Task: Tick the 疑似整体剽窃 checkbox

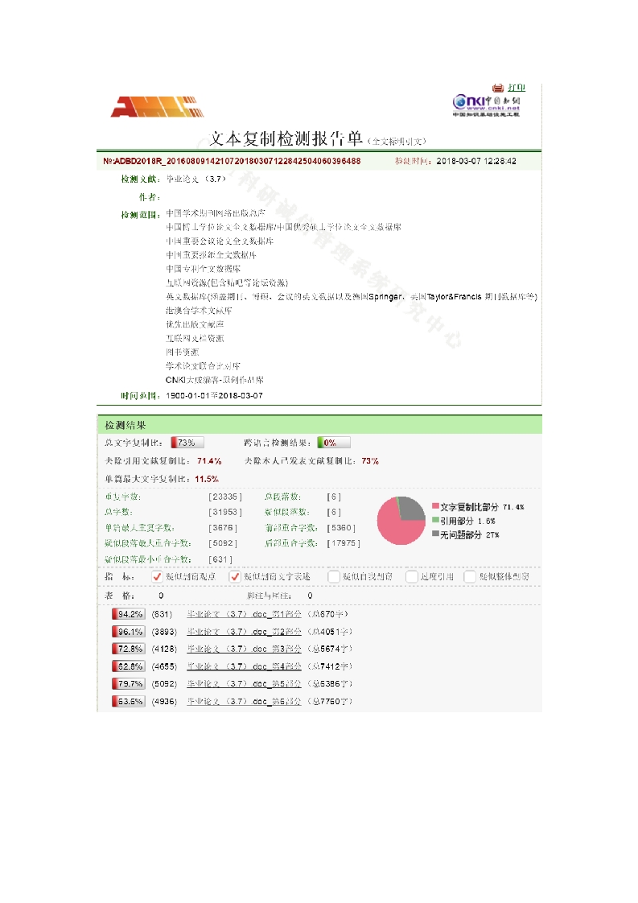Action: 470,576
